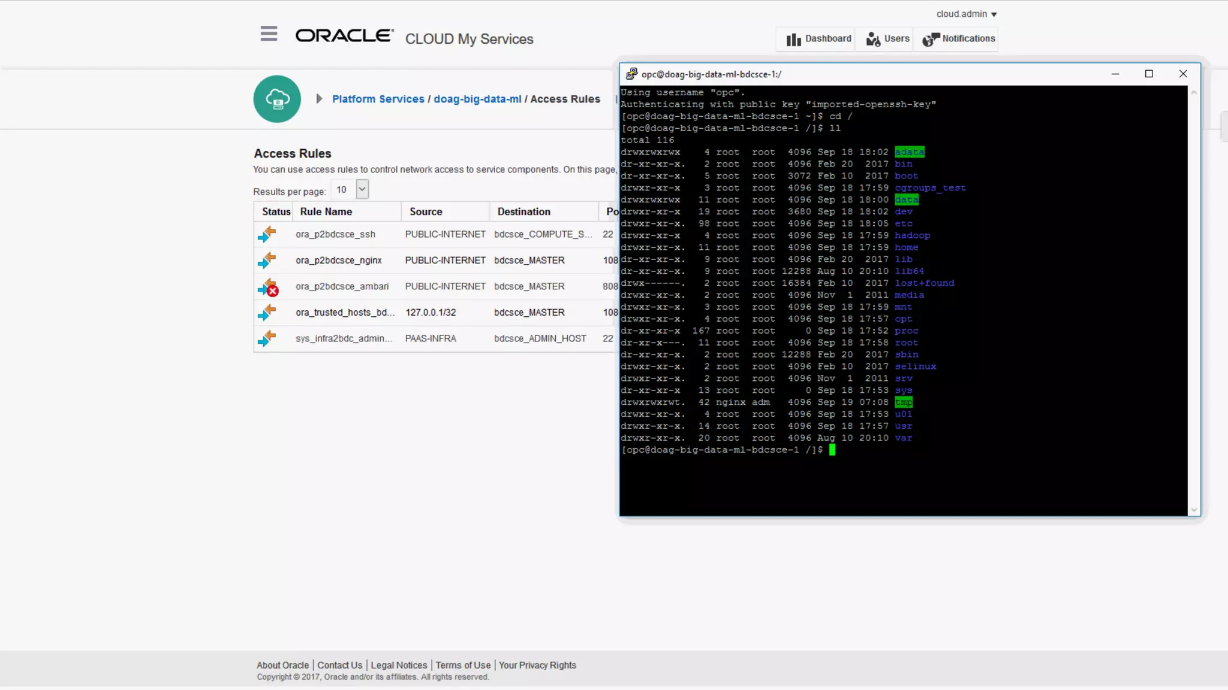Click the green cloud service icon
Screen dimensions: 1228x690
pos(277,99)
